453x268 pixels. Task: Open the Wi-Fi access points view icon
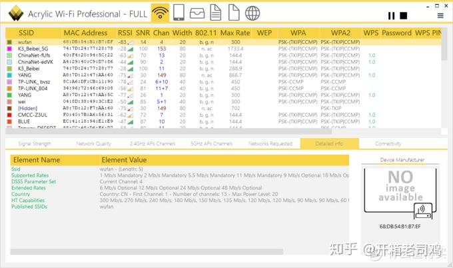tap(160, 13)
